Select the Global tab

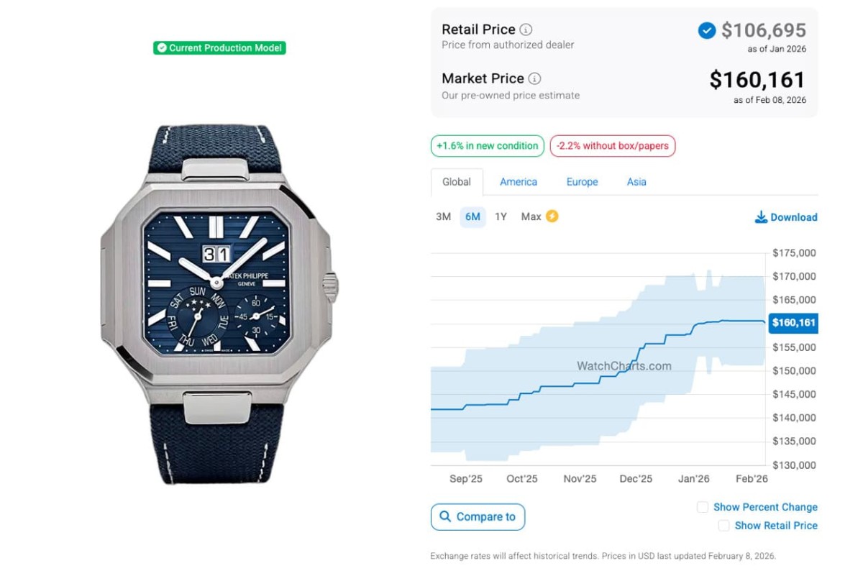click(x=457, y=182)
